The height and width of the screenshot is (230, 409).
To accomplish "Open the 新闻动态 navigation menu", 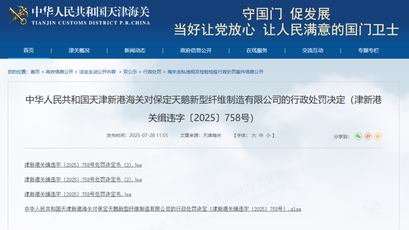I will [x=135, y=50].
